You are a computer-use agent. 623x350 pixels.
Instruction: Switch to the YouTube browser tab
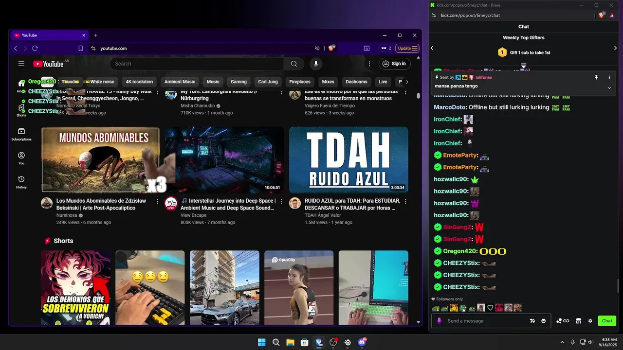pyautogui.click(x=49, y=35)
